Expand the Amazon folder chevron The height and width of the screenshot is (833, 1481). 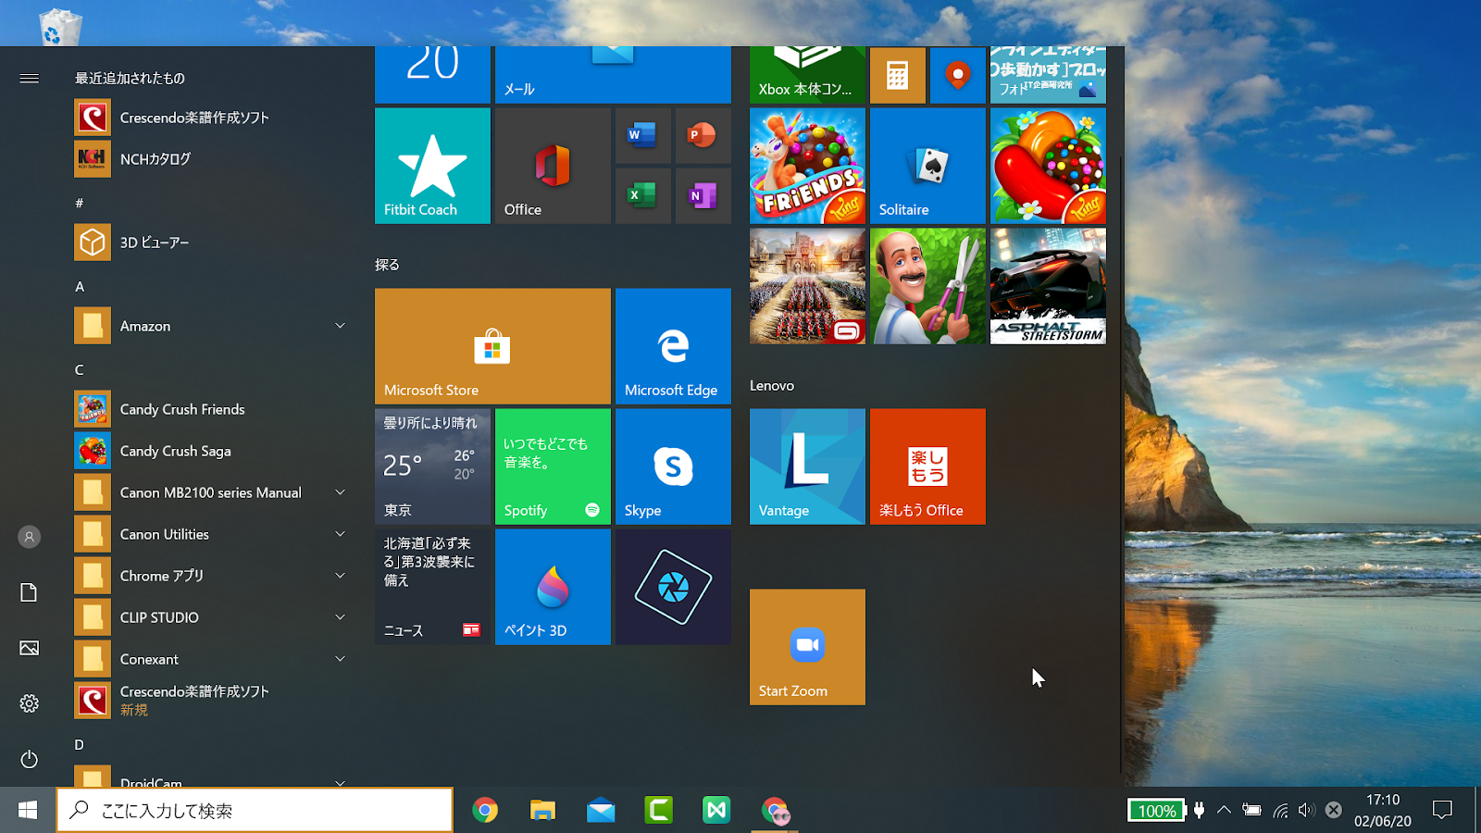tap(340, 326)
